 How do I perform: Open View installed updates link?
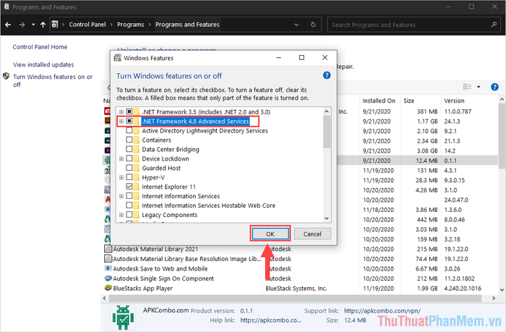(43, 65)
